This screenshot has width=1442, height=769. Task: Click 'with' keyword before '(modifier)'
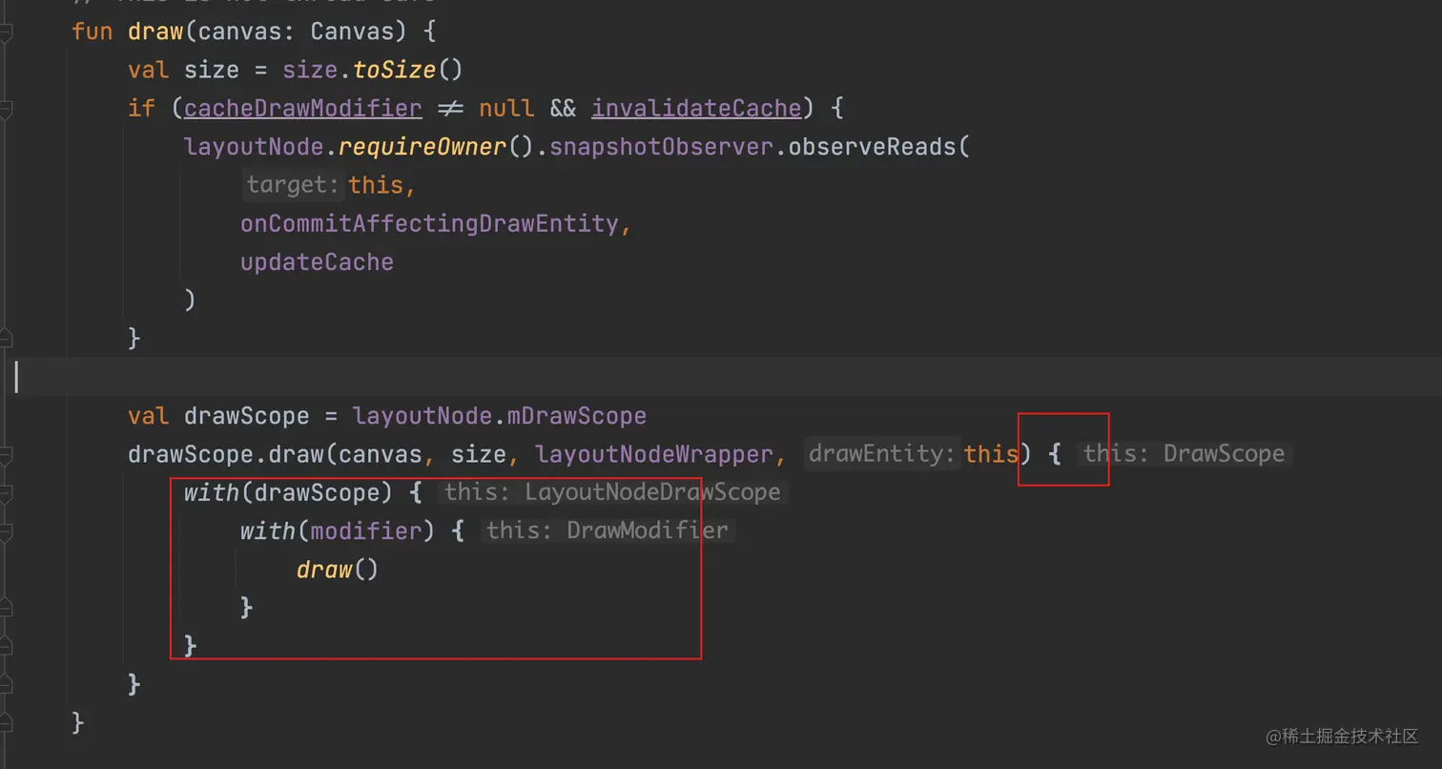click(267, 530)
